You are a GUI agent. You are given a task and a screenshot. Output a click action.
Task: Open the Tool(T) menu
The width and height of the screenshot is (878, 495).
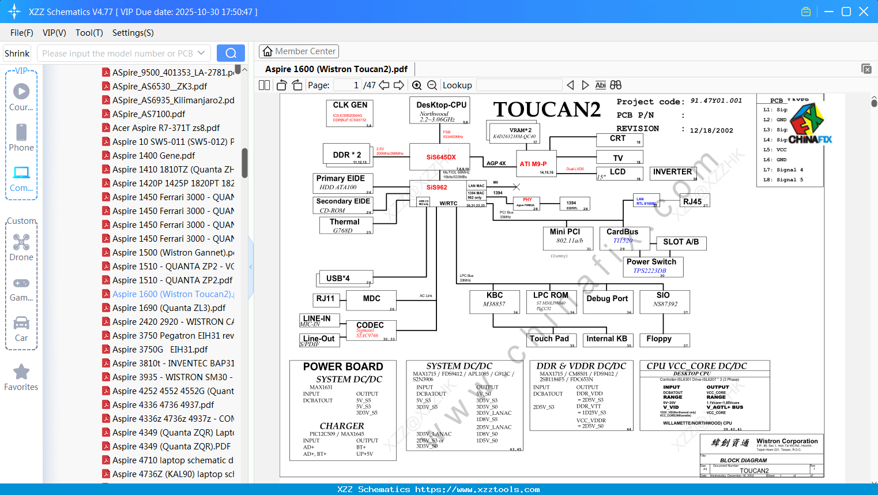pos(89,33)
